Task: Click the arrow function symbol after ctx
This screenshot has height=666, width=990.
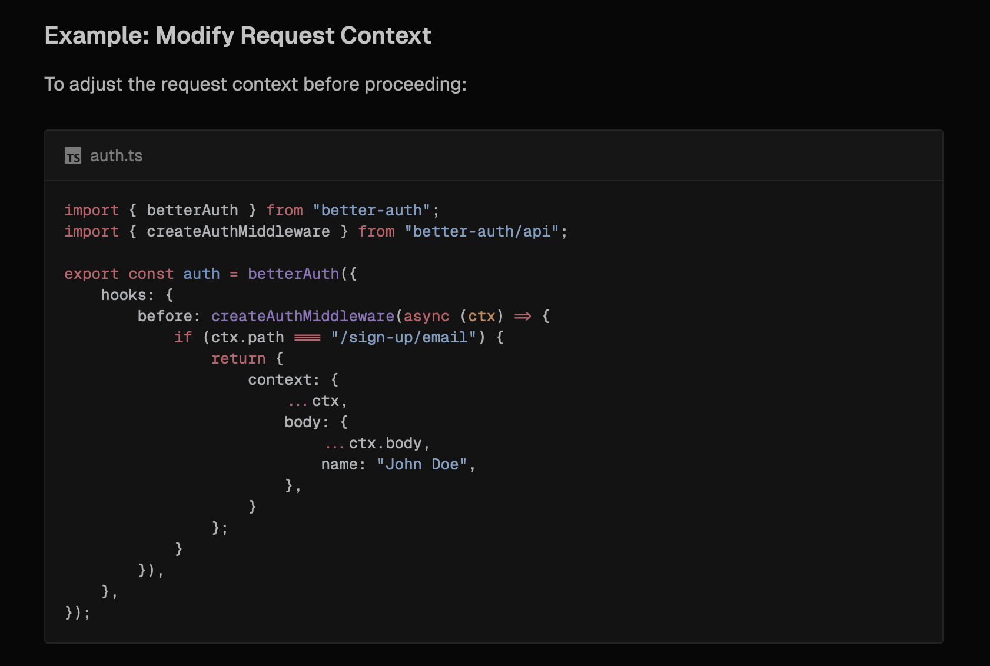Action: coord(523,317)
